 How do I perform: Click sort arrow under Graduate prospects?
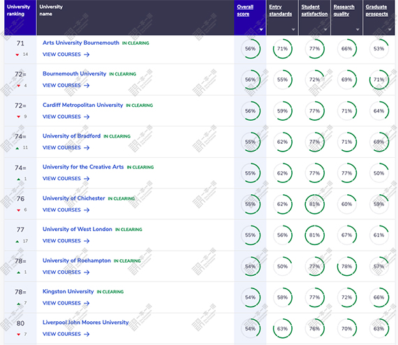pyautogui.click(x=390, y=30)
